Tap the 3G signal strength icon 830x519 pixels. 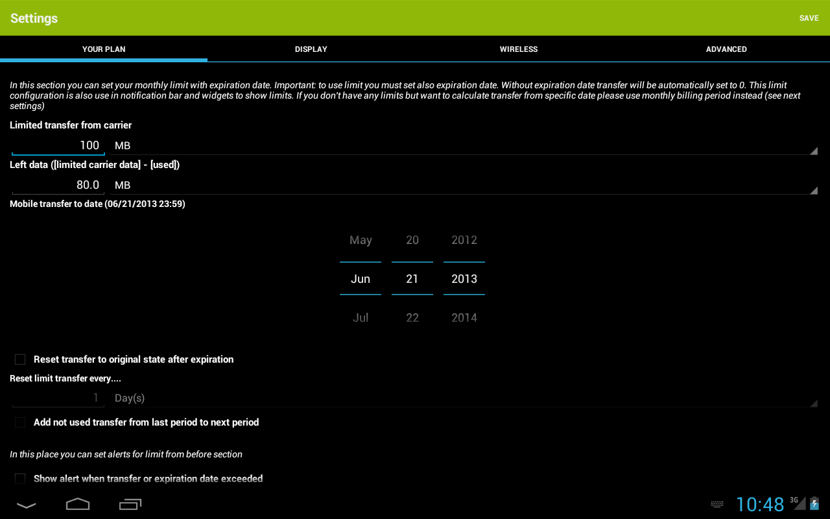(797, 503)
